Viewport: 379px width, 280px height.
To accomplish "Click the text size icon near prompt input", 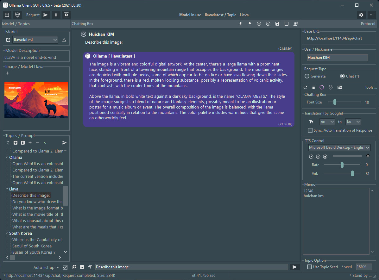I will (90, 267).
